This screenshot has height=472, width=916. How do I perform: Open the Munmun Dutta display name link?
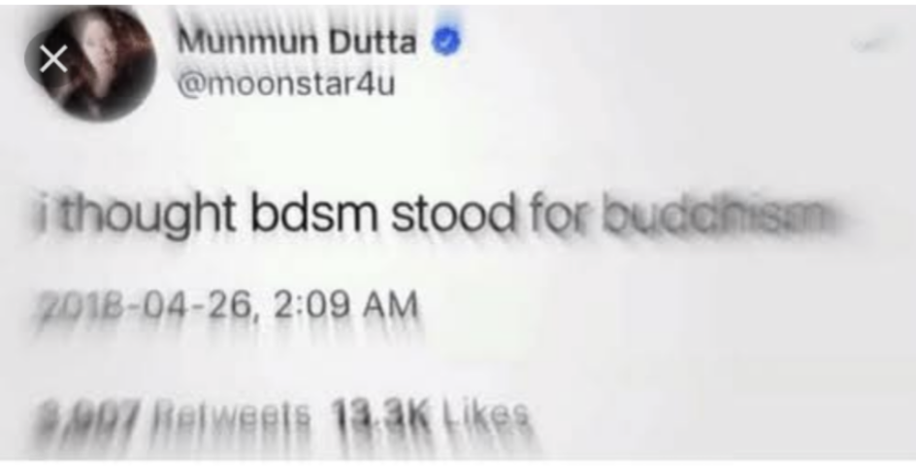pyautogui.click(x=297, y=42)
